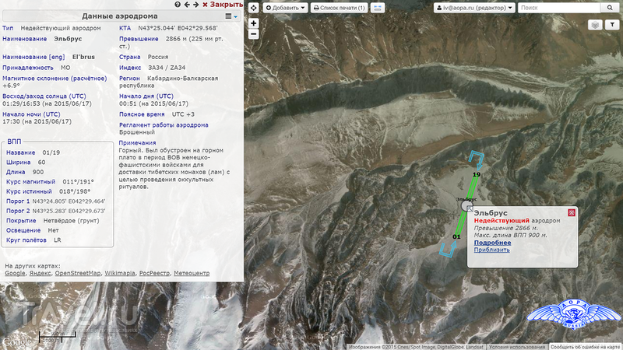
Task: Open the Метеоцентр link
Action: (192, 273)
